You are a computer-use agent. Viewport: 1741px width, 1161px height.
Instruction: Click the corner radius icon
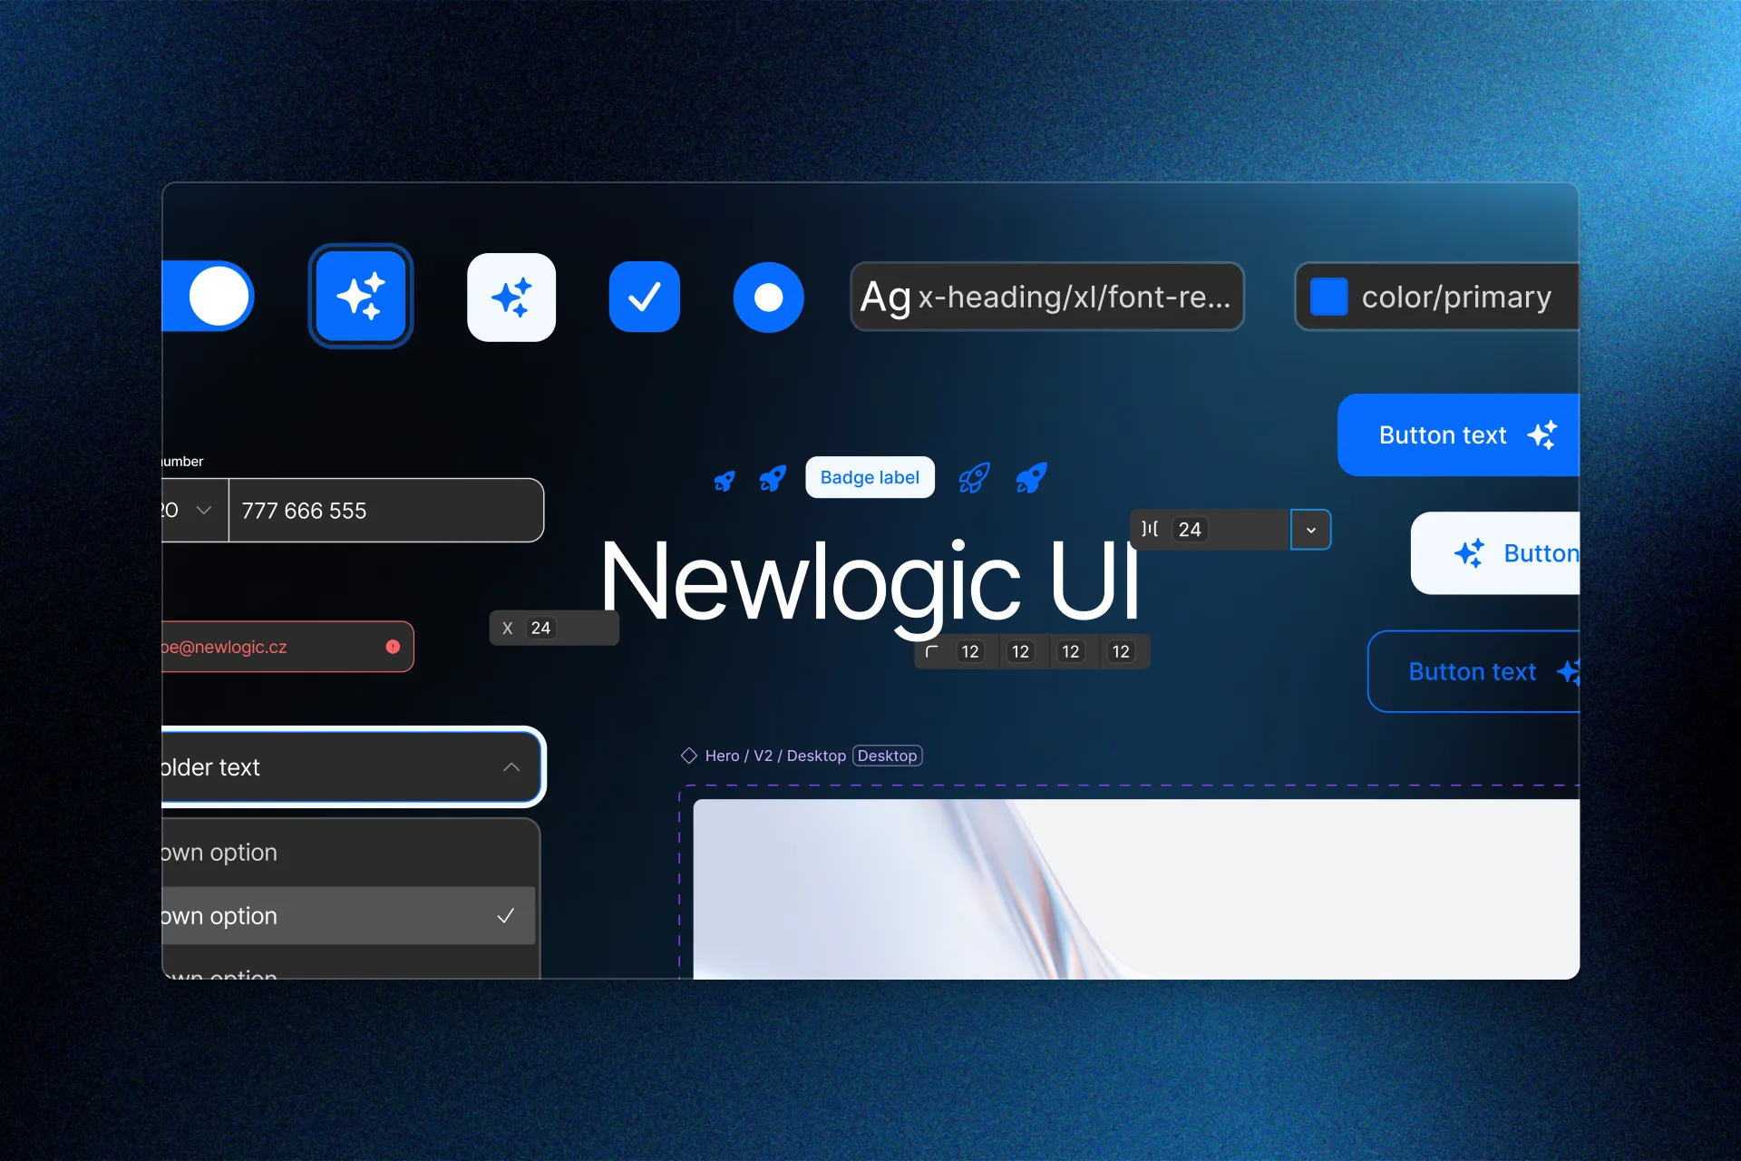[931, 651]
